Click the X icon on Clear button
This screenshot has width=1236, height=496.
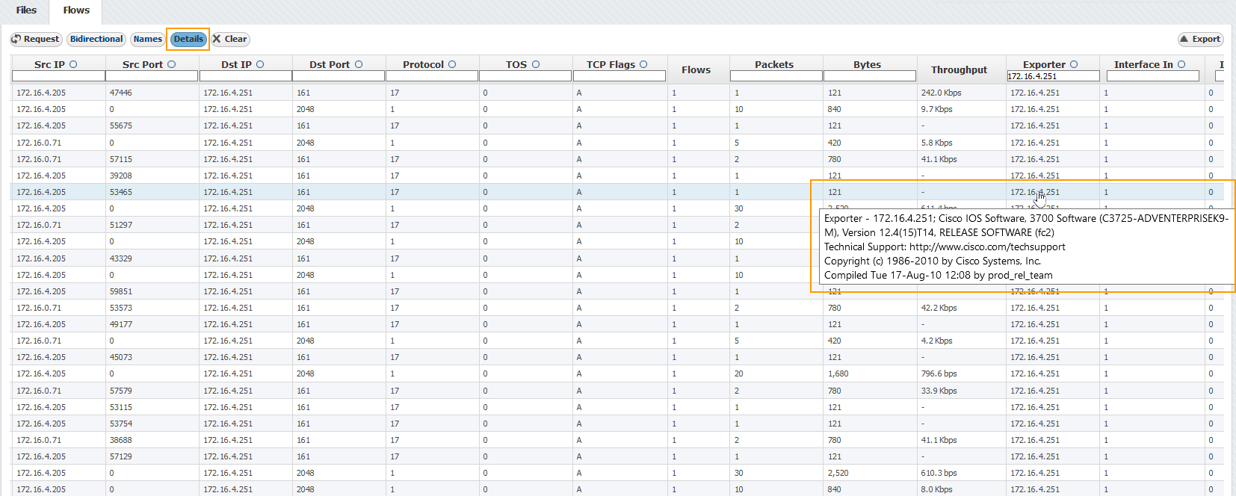[x=217, y=39]
